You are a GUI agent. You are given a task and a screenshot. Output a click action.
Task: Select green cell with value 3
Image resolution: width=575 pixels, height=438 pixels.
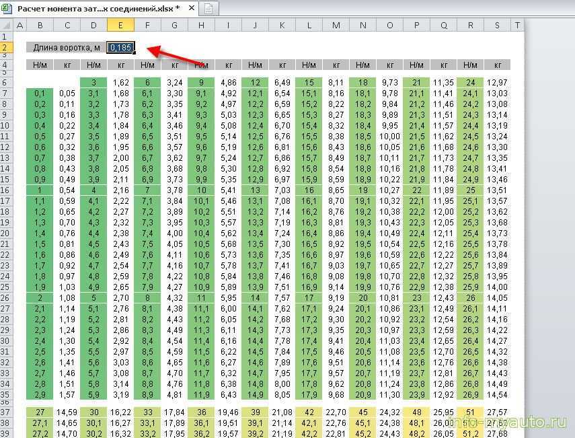pyautogui.click(x=94, y=83)
